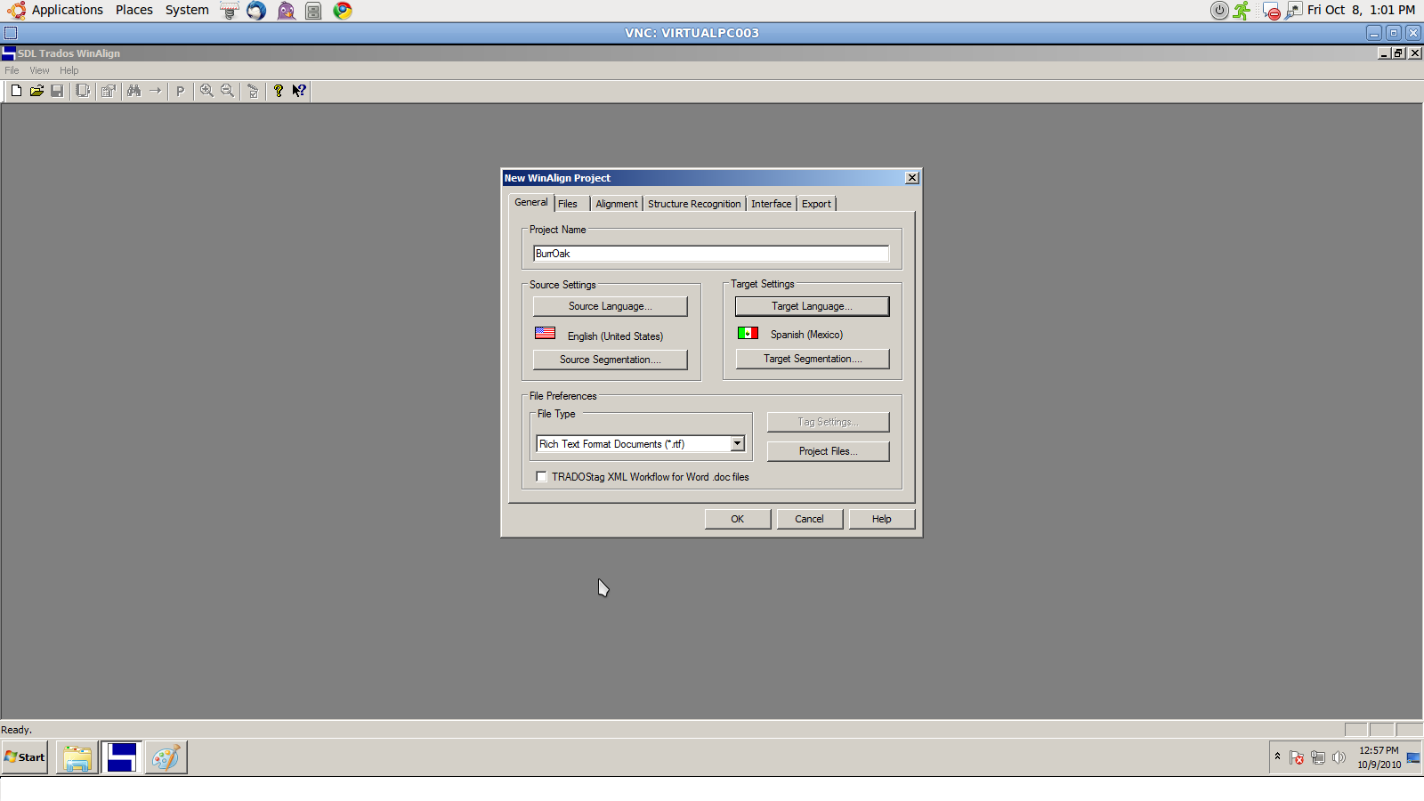Click the Pidgin messenger launcher icon
The image size is (1424, 801).
pos(286,11)
